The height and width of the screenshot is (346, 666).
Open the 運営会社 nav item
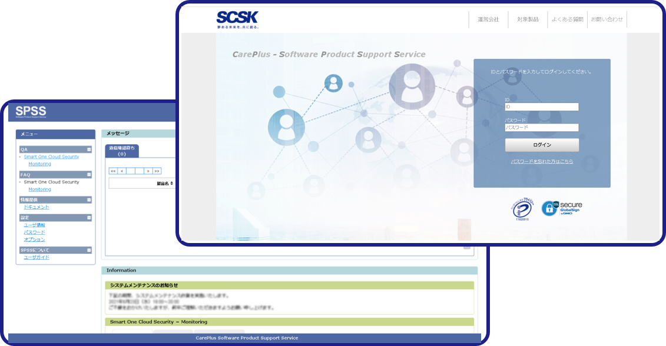point(488,19)
